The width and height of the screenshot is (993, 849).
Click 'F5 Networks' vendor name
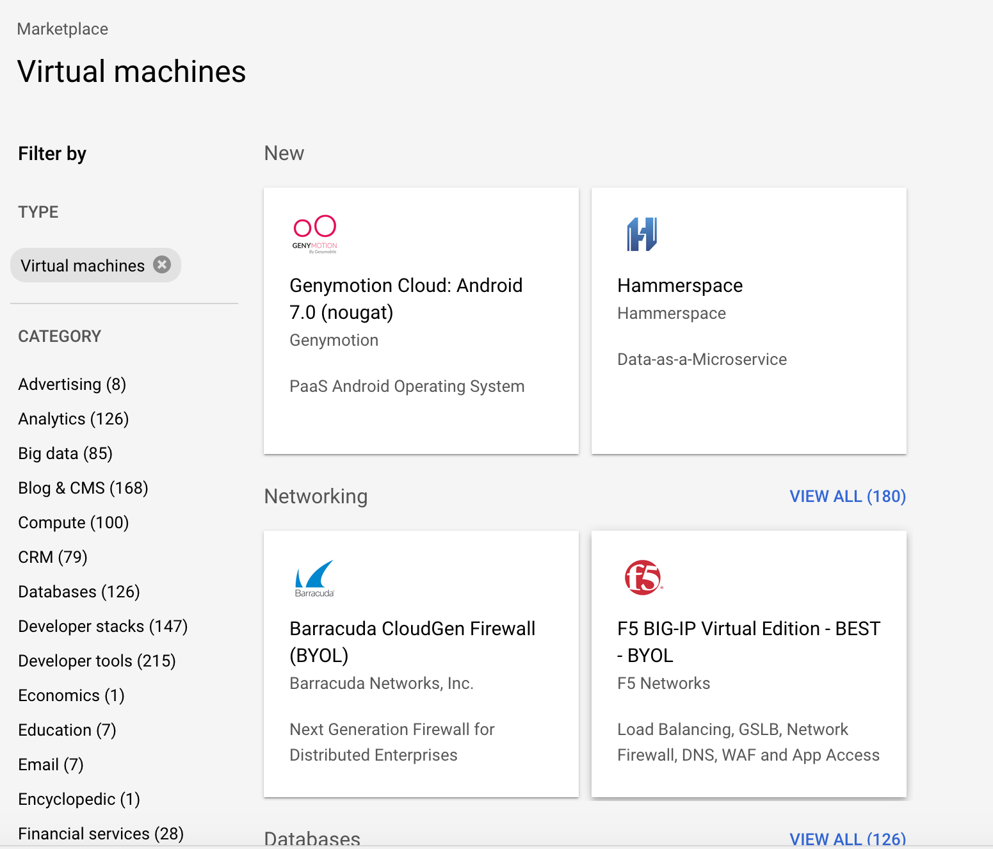coord(664,683)
